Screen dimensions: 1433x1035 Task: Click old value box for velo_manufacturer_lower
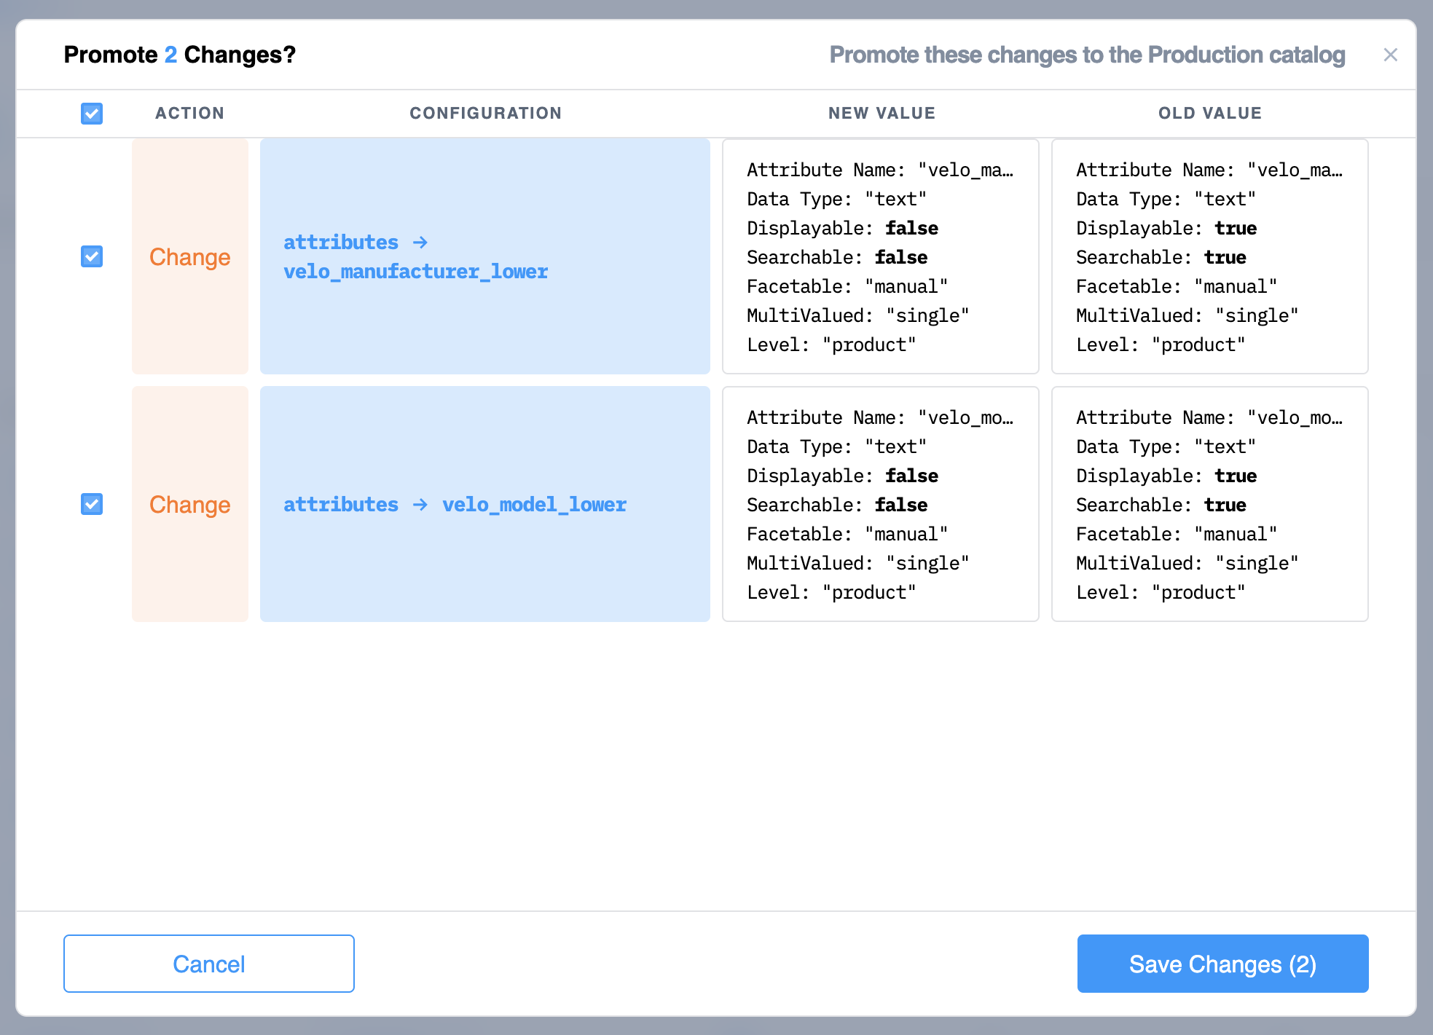pos(1209,256)
